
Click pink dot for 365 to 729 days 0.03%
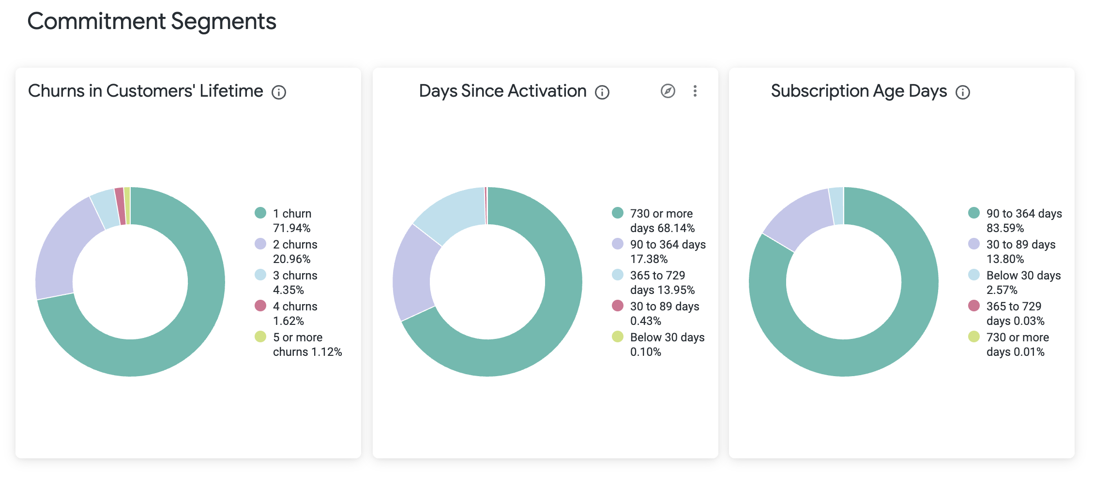point(974,306)
